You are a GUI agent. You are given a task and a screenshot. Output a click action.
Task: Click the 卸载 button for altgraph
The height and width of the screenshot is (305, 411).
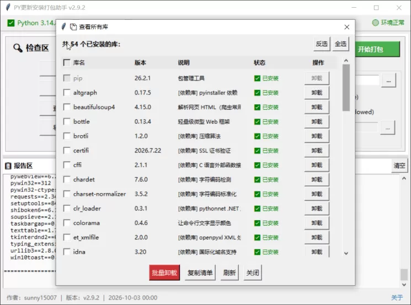coord(317,93)
